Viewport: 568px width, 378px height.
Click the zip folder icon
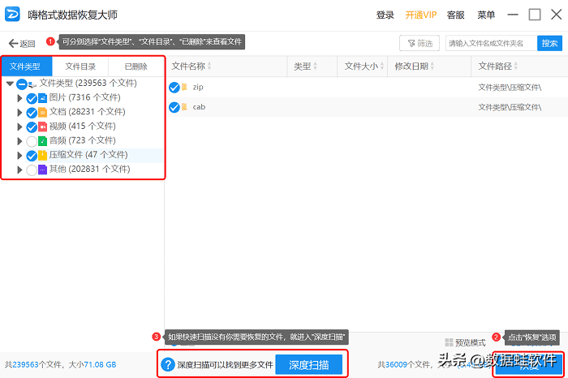point(184,87)
